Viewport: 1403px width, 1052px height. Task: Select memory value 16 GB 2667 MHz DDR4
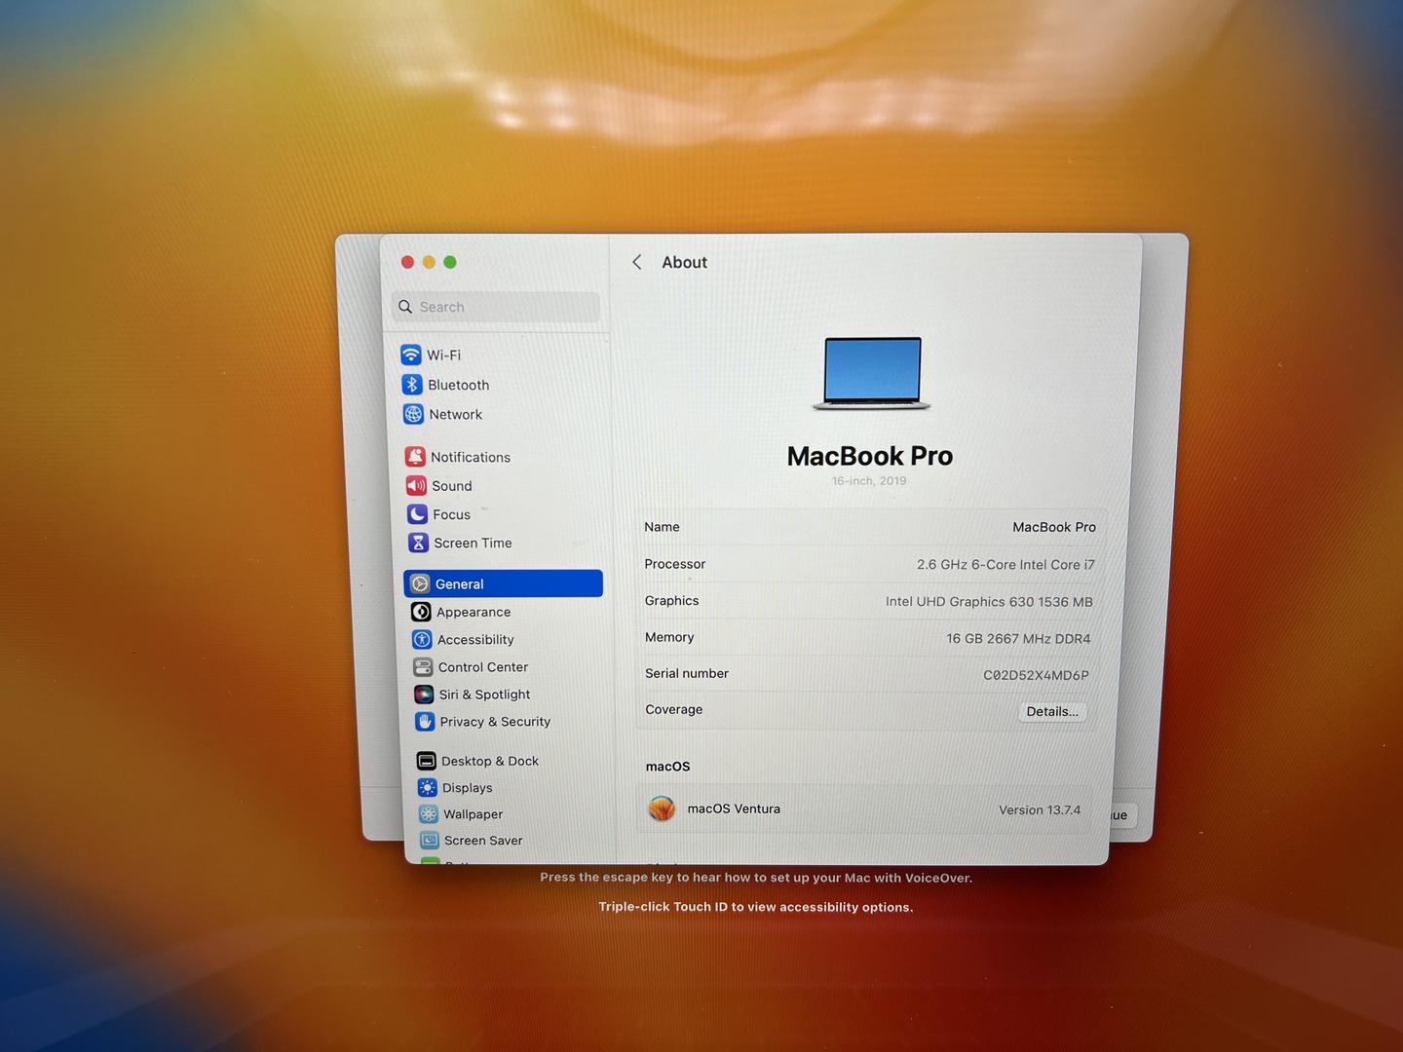coord(1018,639)
